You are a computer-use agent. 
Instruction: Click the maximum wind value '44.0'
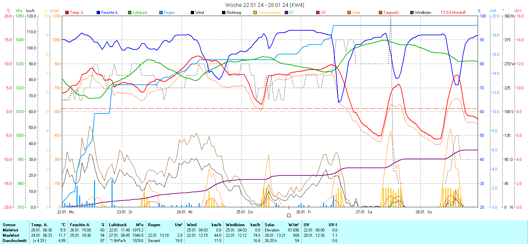coord(218,235)
